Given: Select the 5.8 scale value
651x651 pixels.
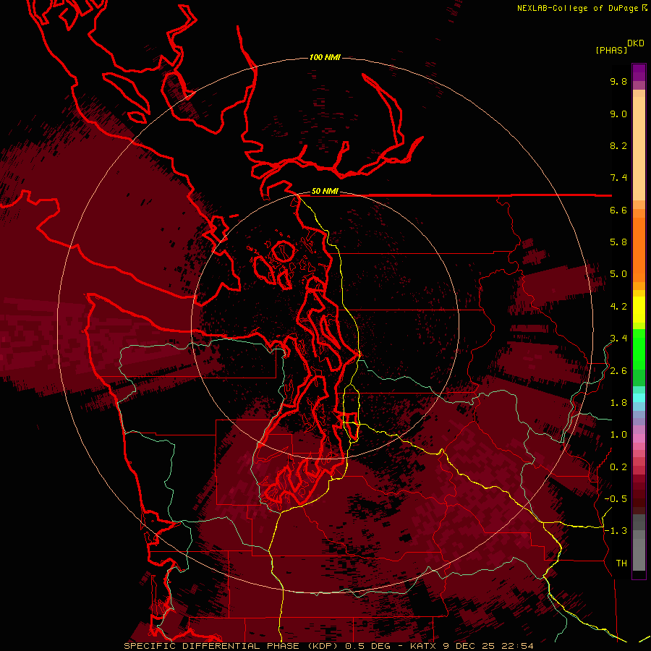Looking at the screenshot, I should tap(618, 242).
